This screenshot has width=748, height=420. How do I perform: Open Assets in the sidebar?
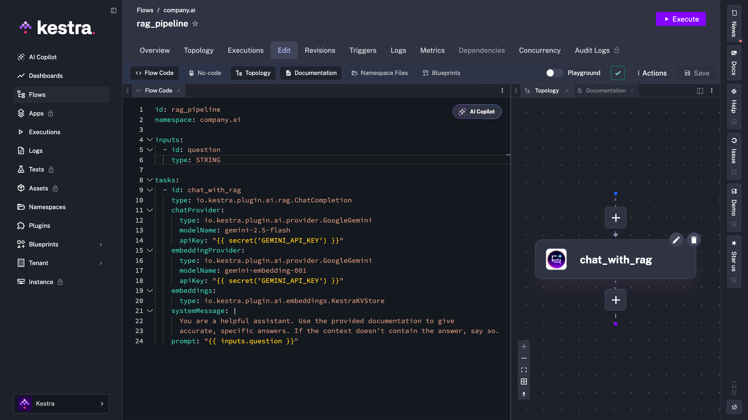(61, 188)
